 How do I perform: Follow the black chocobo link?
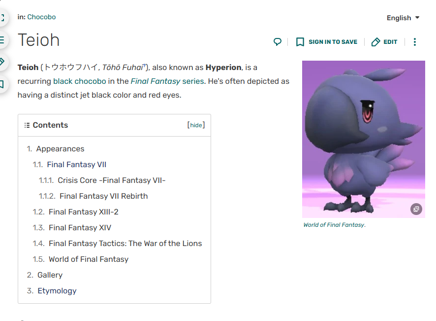click(x=80, y=81)
